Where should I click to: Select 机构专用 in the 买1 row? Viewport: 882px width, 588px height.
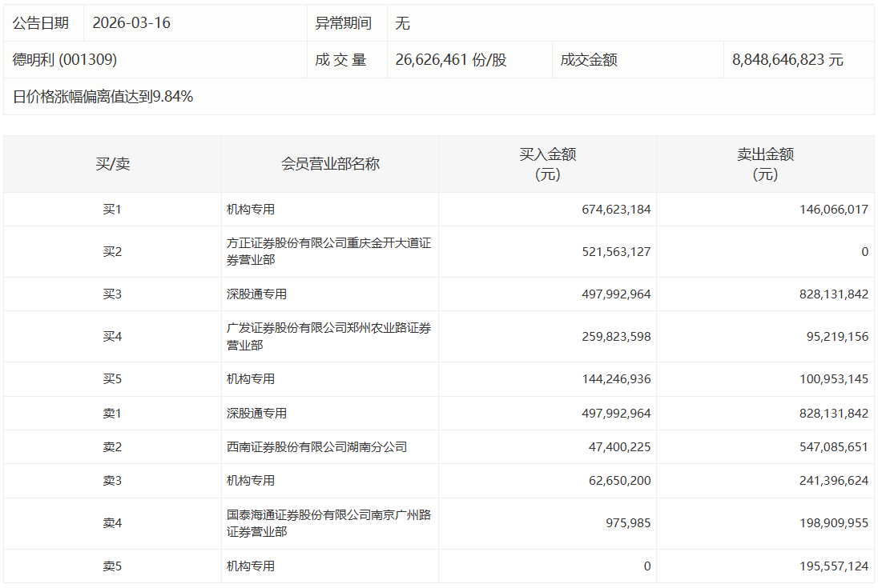[251, 210]
